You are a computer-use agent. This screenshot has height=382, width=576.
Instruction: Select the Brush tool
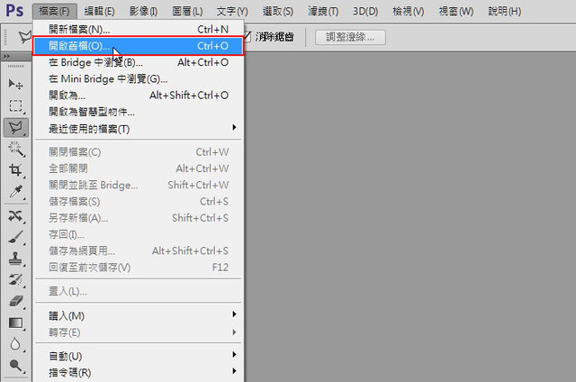pyautogui.click(x=15, y=237)
